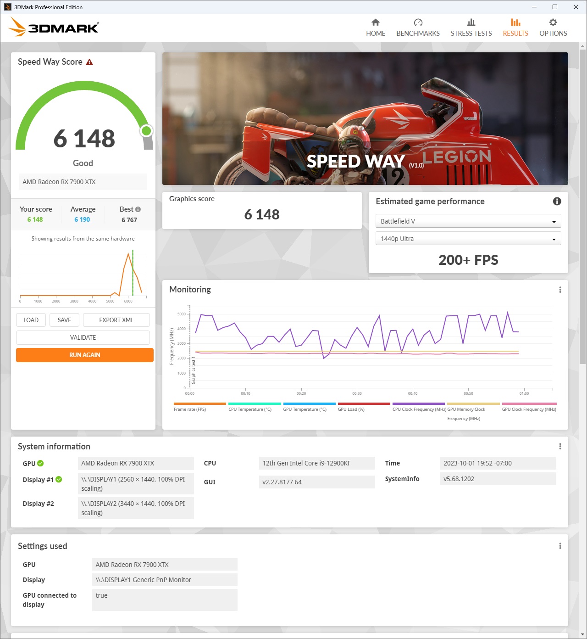
Task: Switch to the RESULTS tab
Action: (x=515, y=28)
